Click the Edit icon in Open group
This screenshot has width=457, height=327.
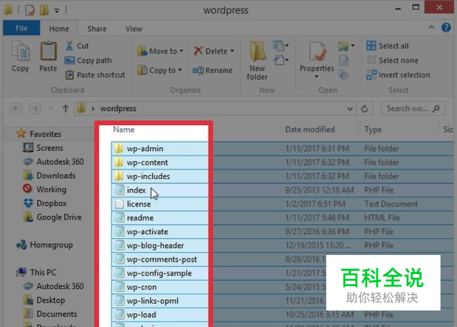[x=343, y=61]
